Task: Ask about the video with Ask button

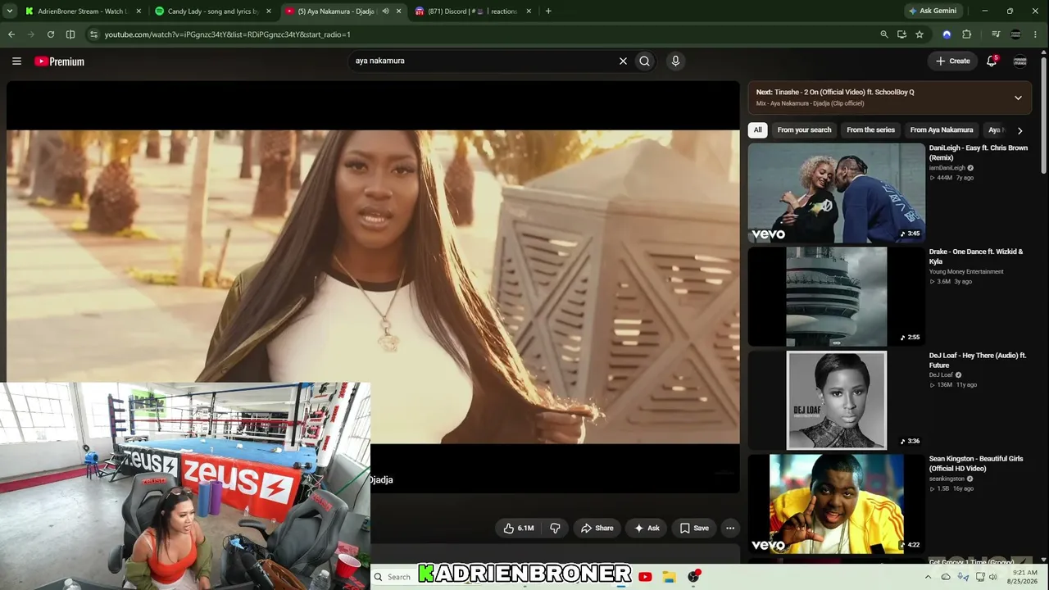Action: coord(647,529)
